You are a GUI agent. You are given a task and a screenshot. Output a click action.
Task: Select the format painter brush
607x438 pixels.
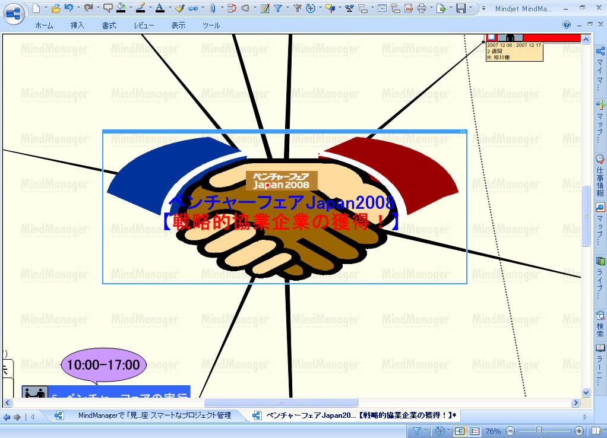pos(179,8)
